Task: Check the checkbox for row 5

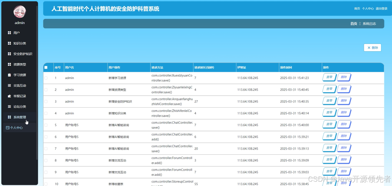Action: [x=46, y=125]
